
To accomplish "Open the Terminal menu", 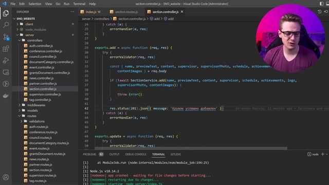I will click(x=79, y=4).
